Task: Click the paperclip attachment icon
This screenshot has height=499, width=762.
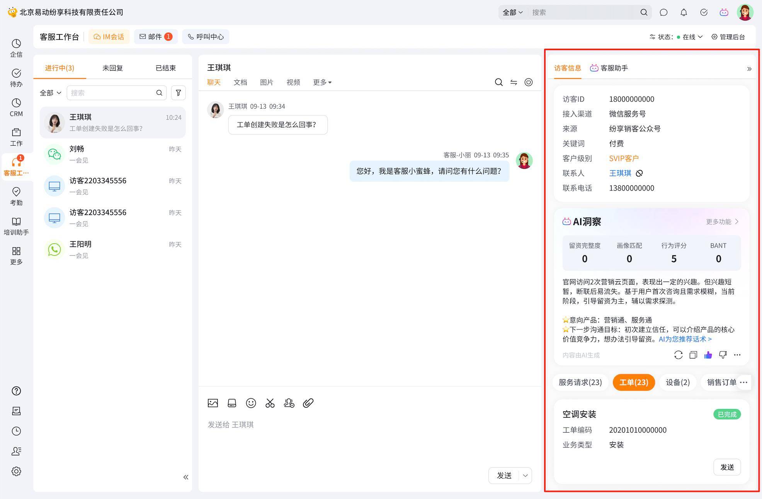Action: pos(308,403)
